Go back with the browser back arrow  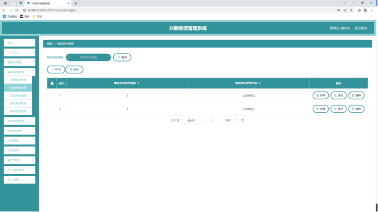(4, 10)
